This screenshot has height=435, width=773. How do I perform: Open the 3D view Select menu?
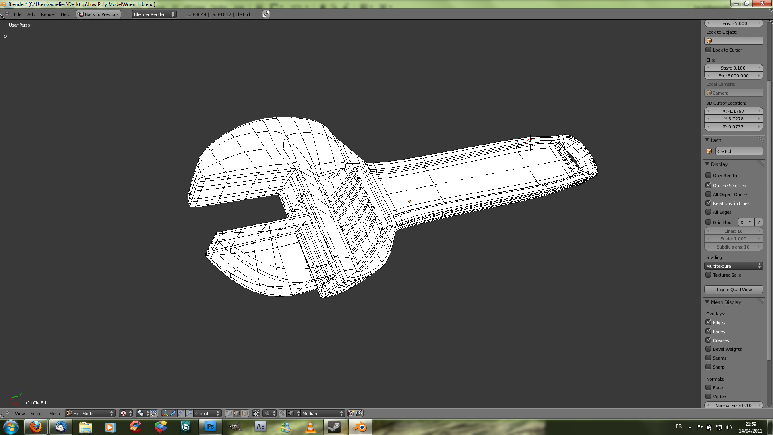coord(37,413)
